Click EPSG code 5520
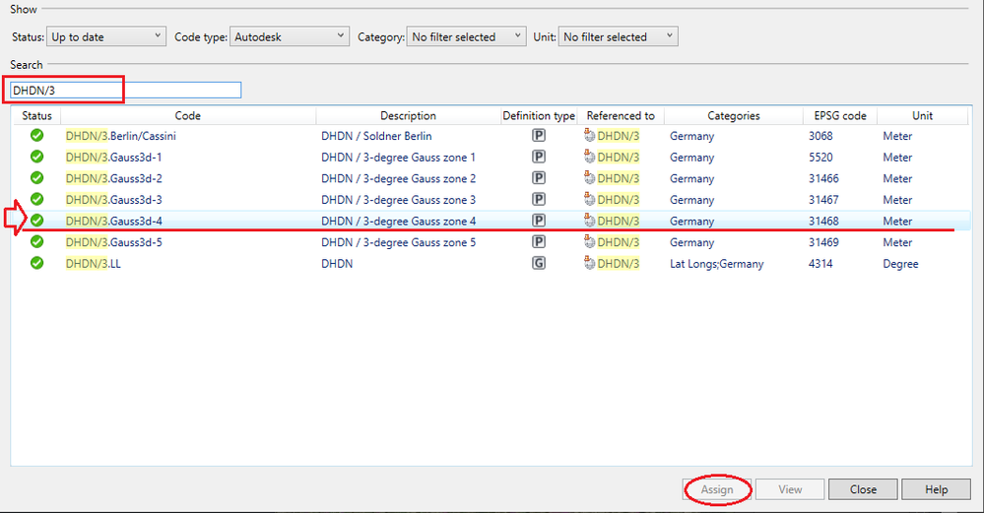The width and height of the screenshot is (984, 513). pyautogui.click(x=820, y=157)
